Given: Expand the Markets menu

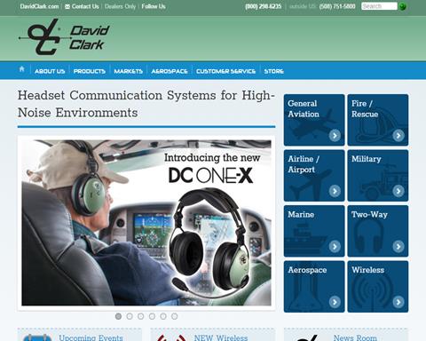Looking at the screenshot, I should point(129,71).
